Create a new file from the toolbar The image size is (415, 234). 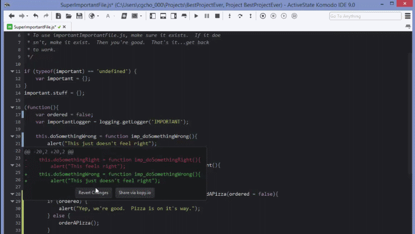tap(58, 16)
